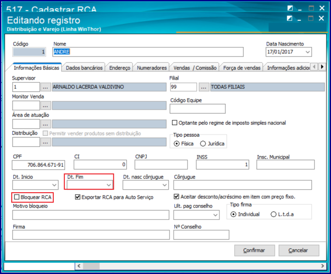Toggle Permitir vender produtos sem distribuição checkbox

[45, 133]
